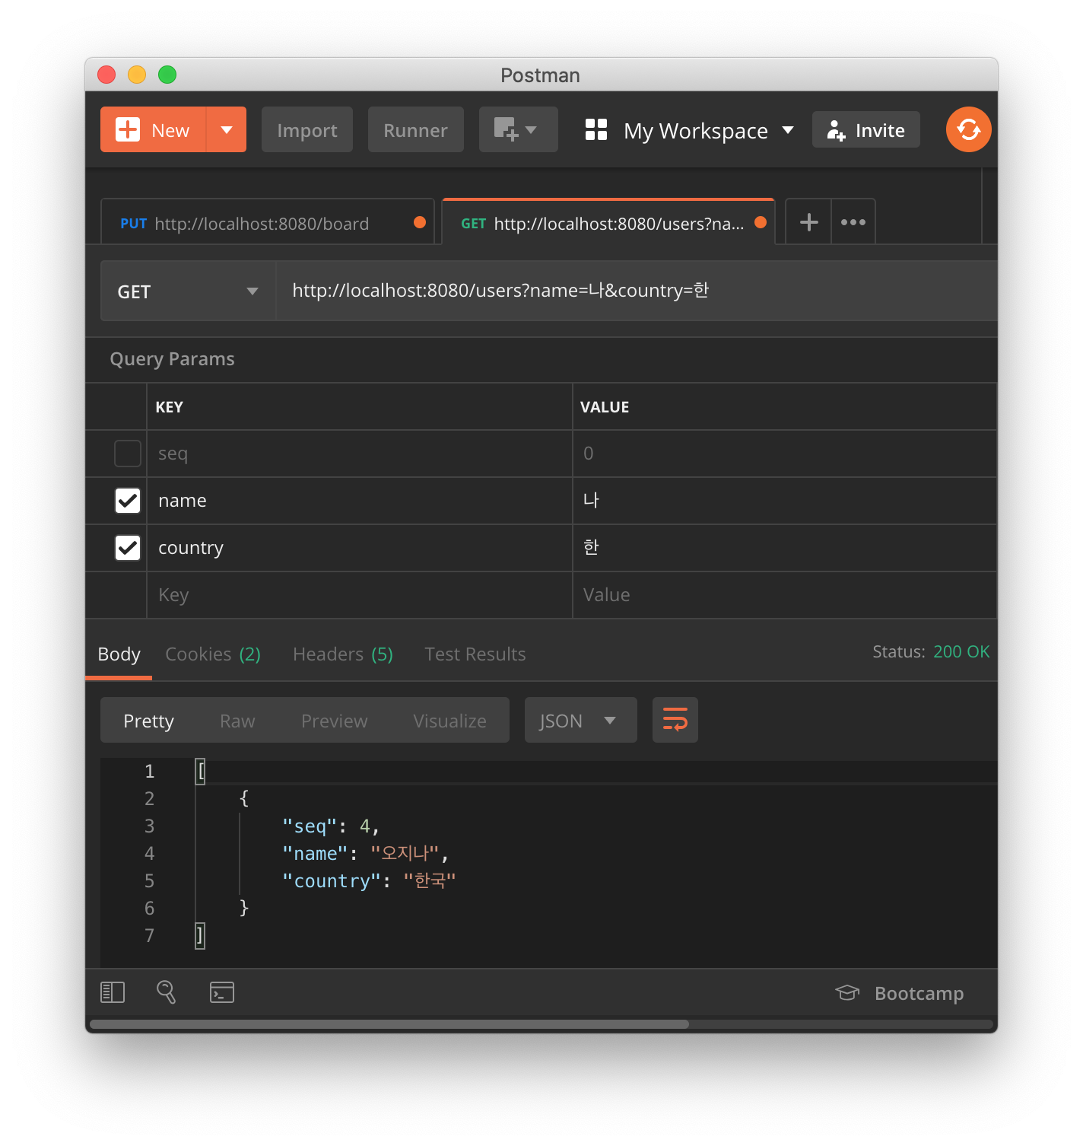Switch to the Raw response view
Screen dimensions: 1083x1146
tap(237, 721)
